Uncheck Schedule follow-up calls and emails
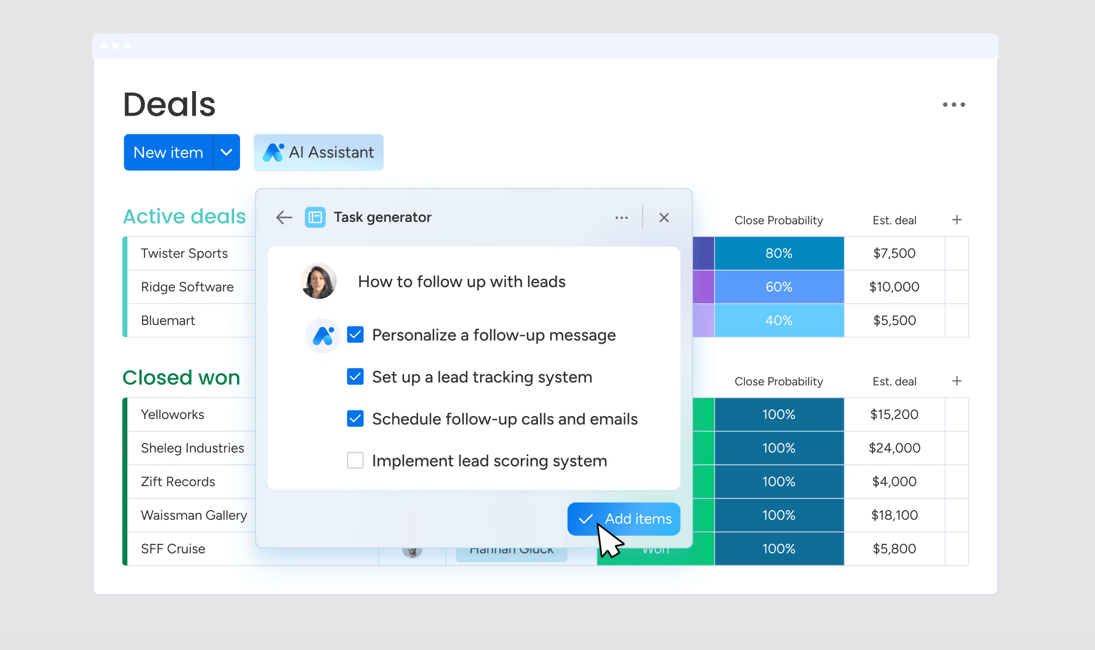 pos(355,418)
